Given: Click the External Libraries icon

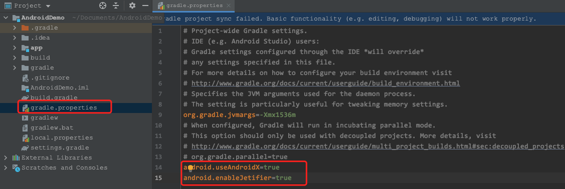Looking at the screenshot, I should tap(16, 157).
